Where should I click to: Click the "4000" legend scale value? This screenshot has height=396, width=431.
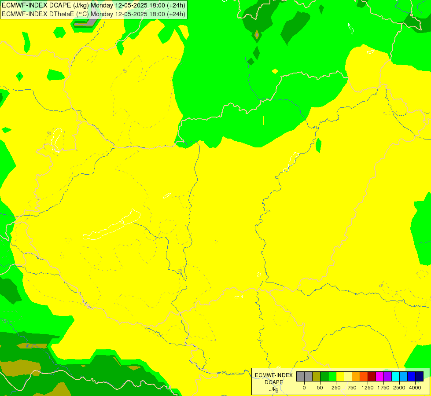[415, 388]
